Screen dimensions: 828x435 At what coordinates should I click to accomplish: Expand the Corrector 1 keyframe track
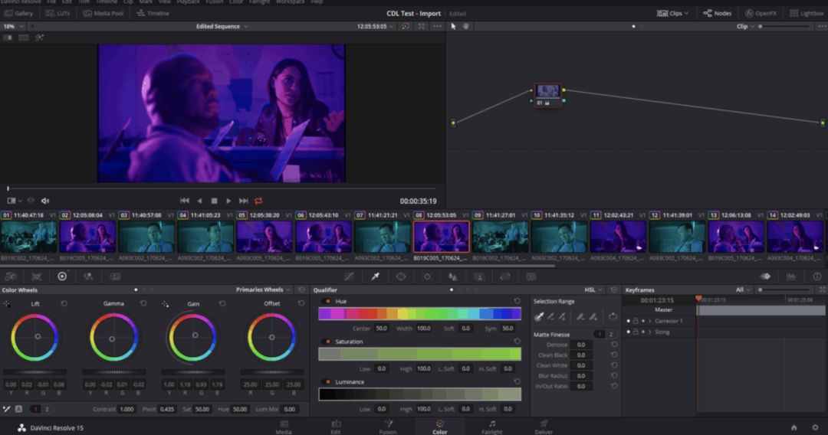650,321
